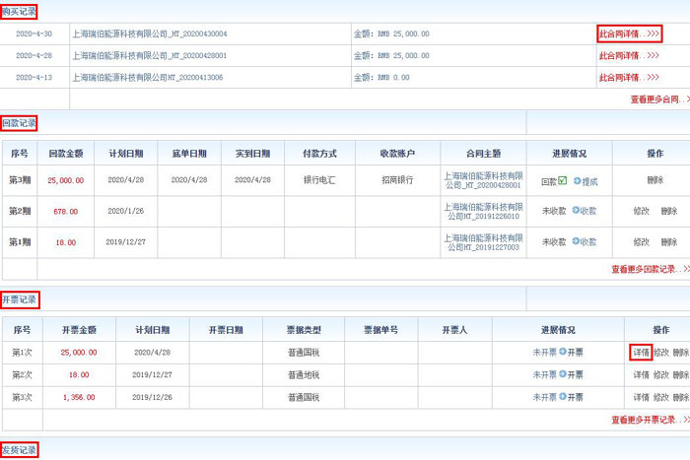Click 开票 arrow icon in 第3次 row
The width and height of the screenshot is (690, 460).
[x=563, y=397]
